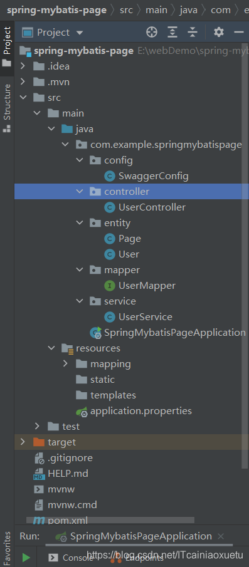The height and width of the screenshot is (567, 249).
Task: Click the Page class icon
Action: [x=109, y=239]
